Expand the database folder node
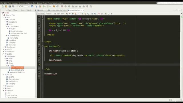Image resolution: width=183 pixels, height=103 pixels. (4, 51)
